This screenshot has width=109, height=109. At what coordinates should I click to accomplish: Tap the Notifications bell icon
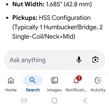[76, 81]
